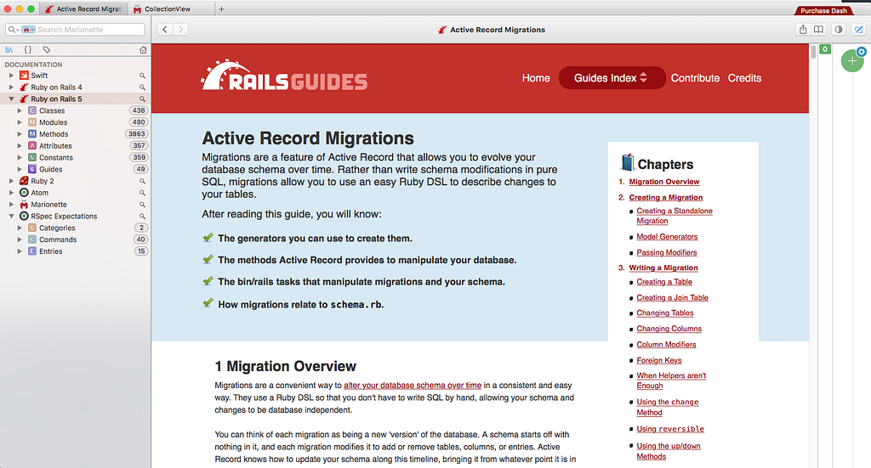Open the Model Generators link

click(x=667, y=236)
